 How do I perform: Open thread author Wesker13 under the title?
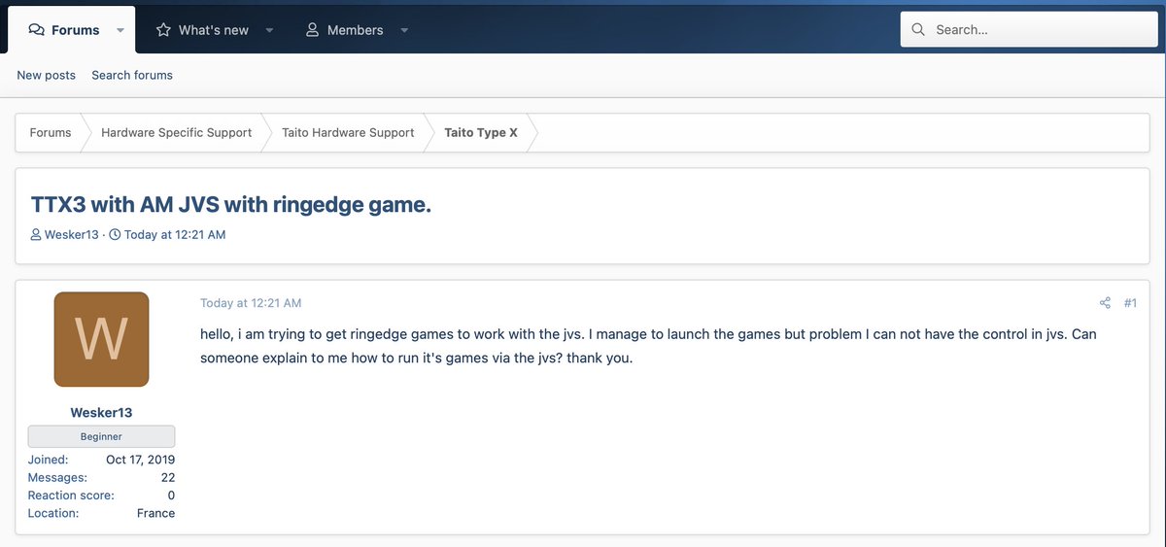click(72, 234)
